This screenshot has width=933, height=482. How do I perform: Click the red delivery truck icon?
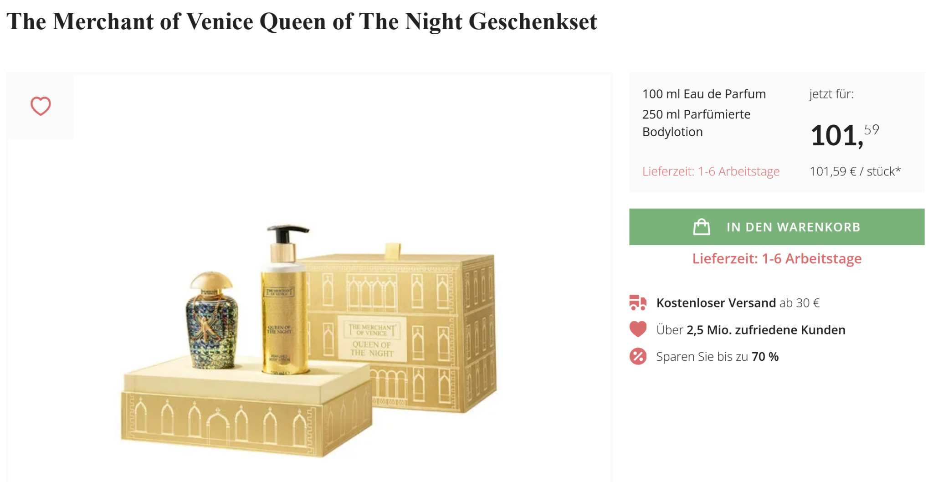point(638,303)
